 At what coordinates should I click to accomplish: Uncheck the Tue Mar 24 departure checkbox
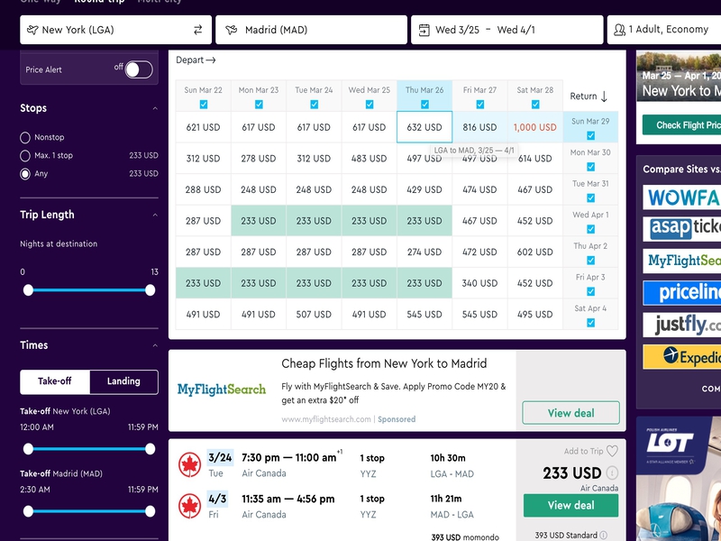[x=314, y=105]
